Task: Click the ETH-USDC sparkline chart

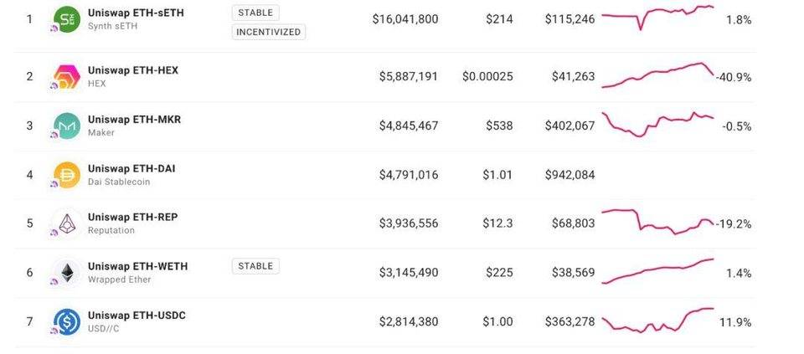Action: 658,321
